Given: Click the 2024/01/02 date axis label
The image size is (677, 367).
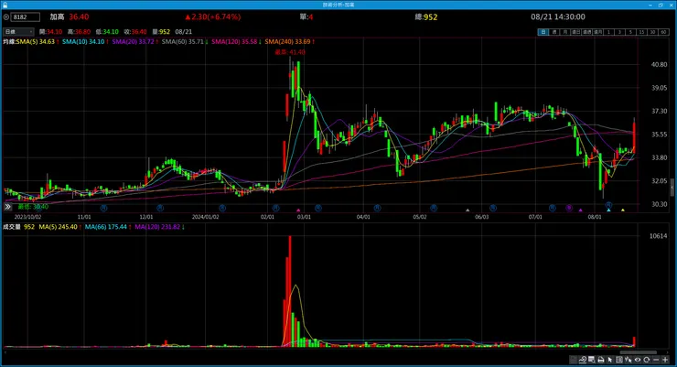Looking at the screenshot, I should (205, 217).
